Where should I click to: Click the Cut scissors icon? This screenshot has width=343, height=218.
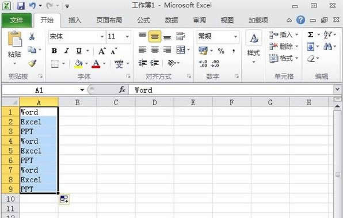pyautogui.click(x=32, y=36)
